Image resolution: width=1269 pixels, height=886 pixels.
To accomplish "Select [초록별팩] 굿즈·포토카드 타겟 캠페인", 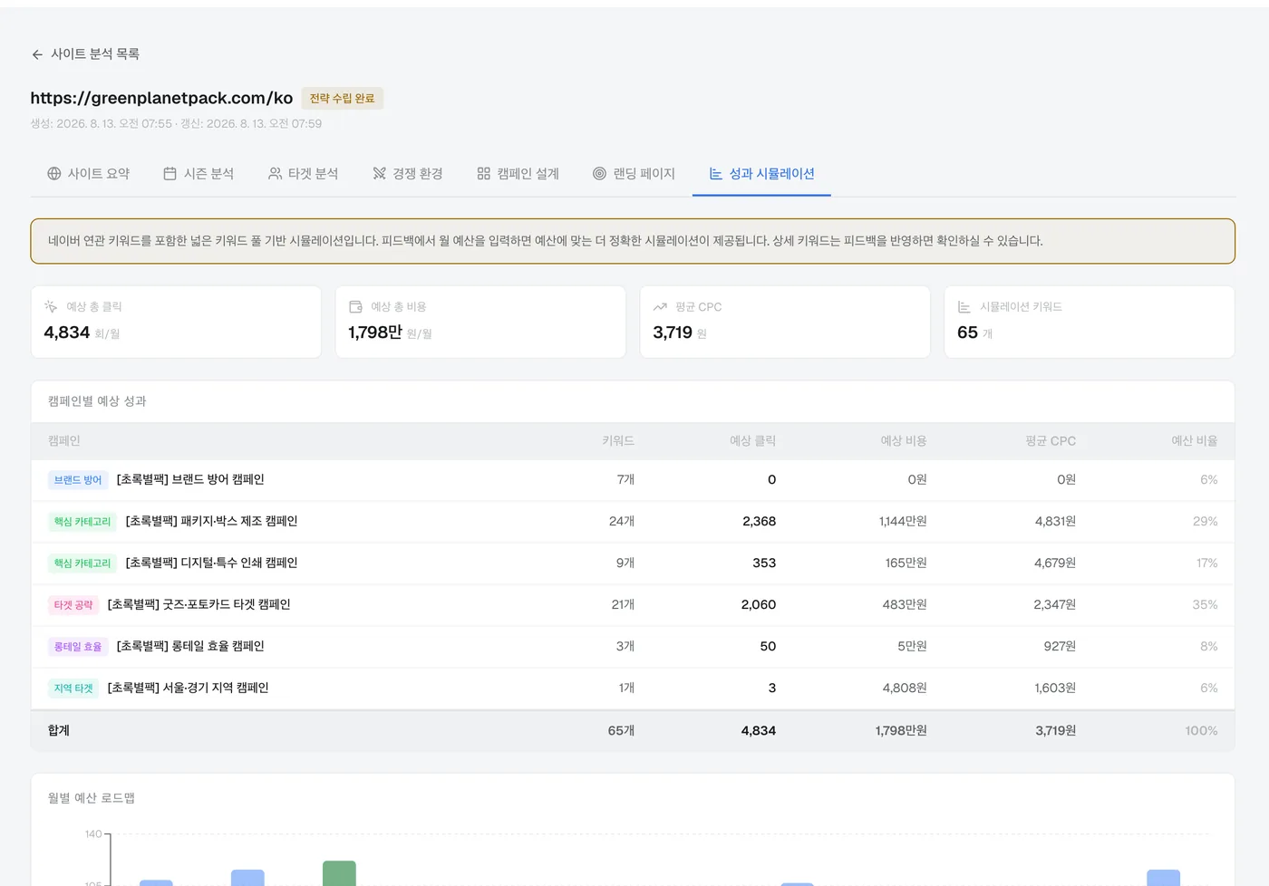I will pos(199,605).
